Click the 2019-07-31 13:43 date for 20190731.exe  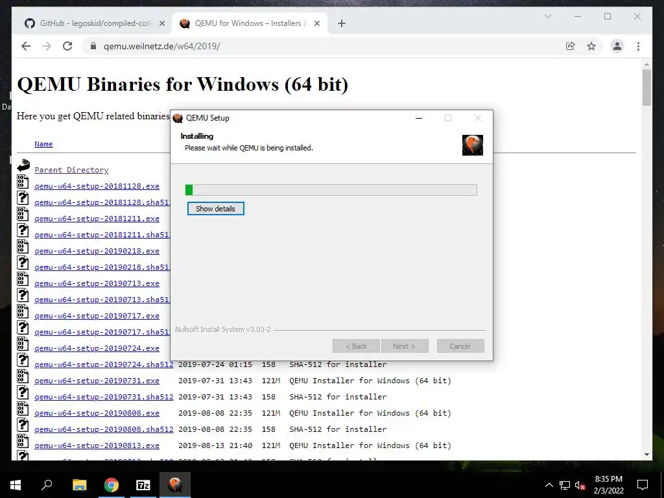point(215,381)
